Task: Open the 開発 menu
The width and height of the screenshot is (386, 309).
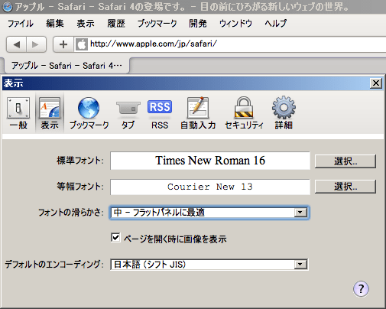Action: click(x=197, y=24)
